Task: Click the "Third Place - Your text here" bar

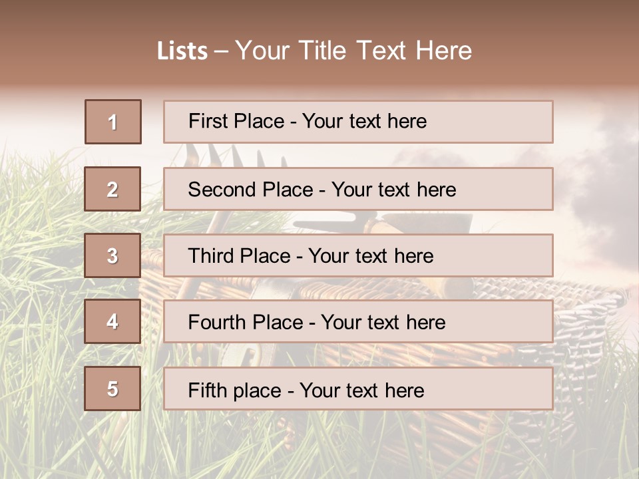Action: [358, 255]
